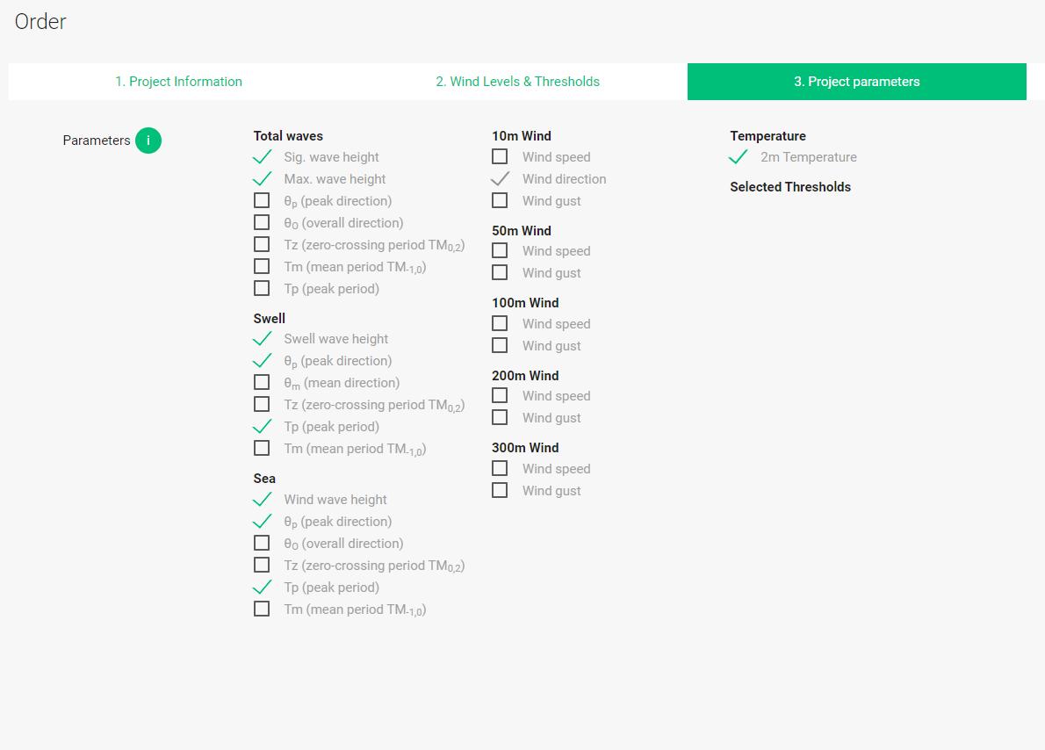Image resolution: width=1045 pixels, height=750 pixels.
Task: Enable Wind speed for 10m Wind
Action: pyautogui.click(x=500, y=155)
